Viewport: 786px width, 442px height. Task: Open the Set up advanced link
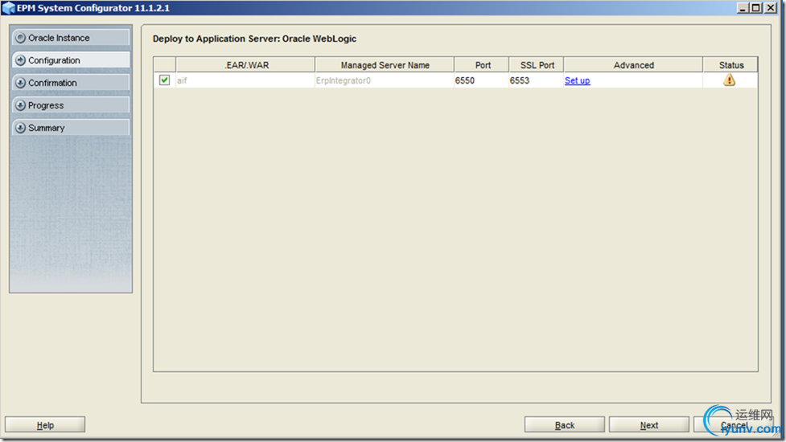click(577, 80)
